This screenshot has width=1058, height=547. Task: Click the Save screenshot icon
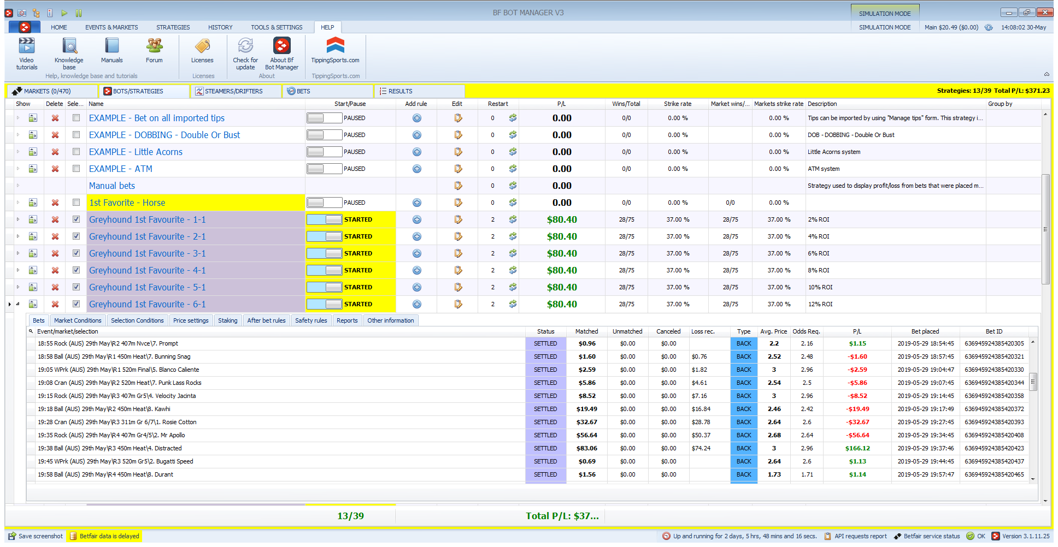(x=12, y=536)
